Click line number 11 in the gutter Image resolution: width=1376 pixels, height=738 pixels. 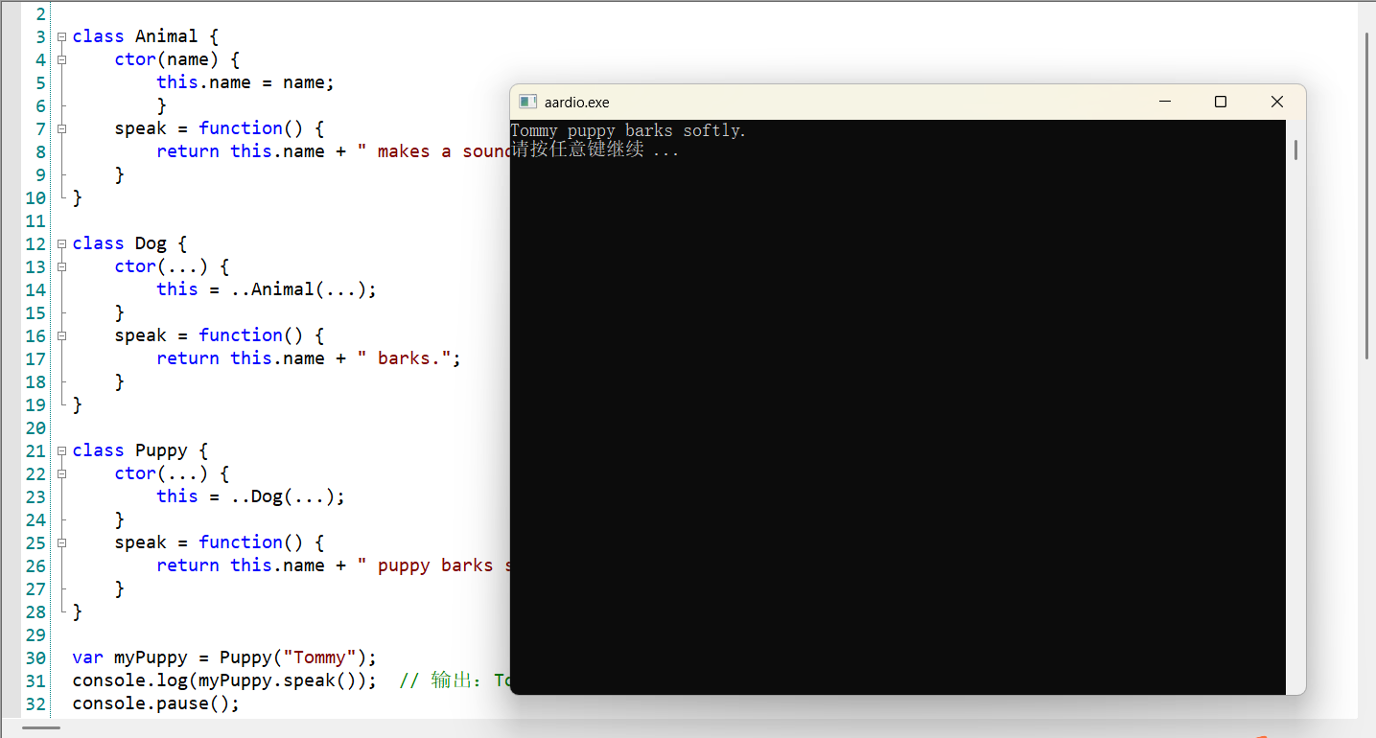(x=35, y=220)
